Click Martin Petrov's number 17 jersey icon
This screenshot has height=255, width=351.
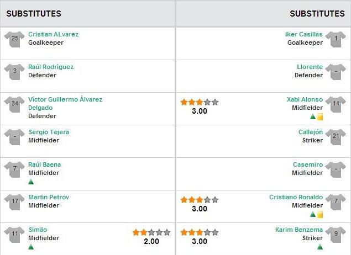(14, 203)
